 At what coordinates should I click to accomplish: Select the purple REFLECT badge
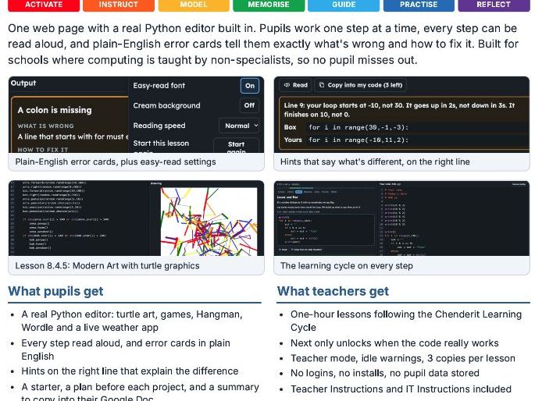point(494,5)
